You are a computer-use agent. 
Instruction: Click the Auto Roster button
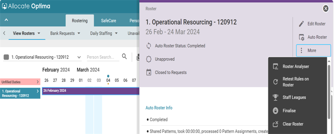313,37
